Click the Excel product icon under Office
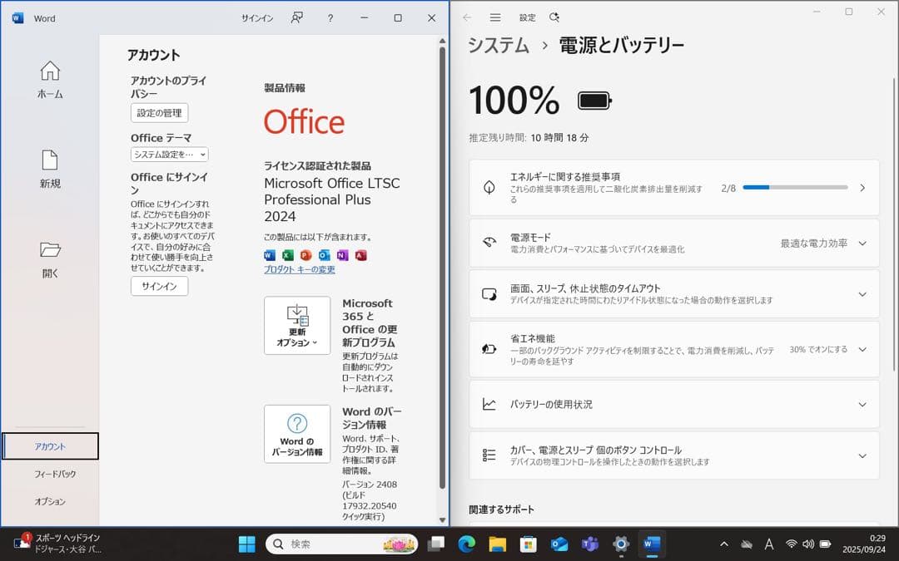 [288, 255]
